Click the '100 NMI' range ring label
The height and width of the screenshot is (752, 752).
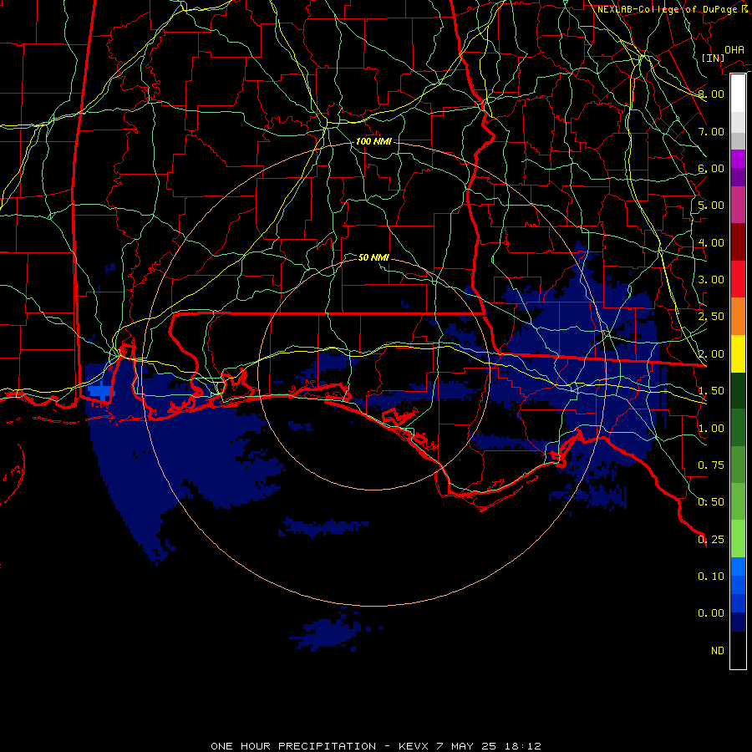(x=373, y=141)
